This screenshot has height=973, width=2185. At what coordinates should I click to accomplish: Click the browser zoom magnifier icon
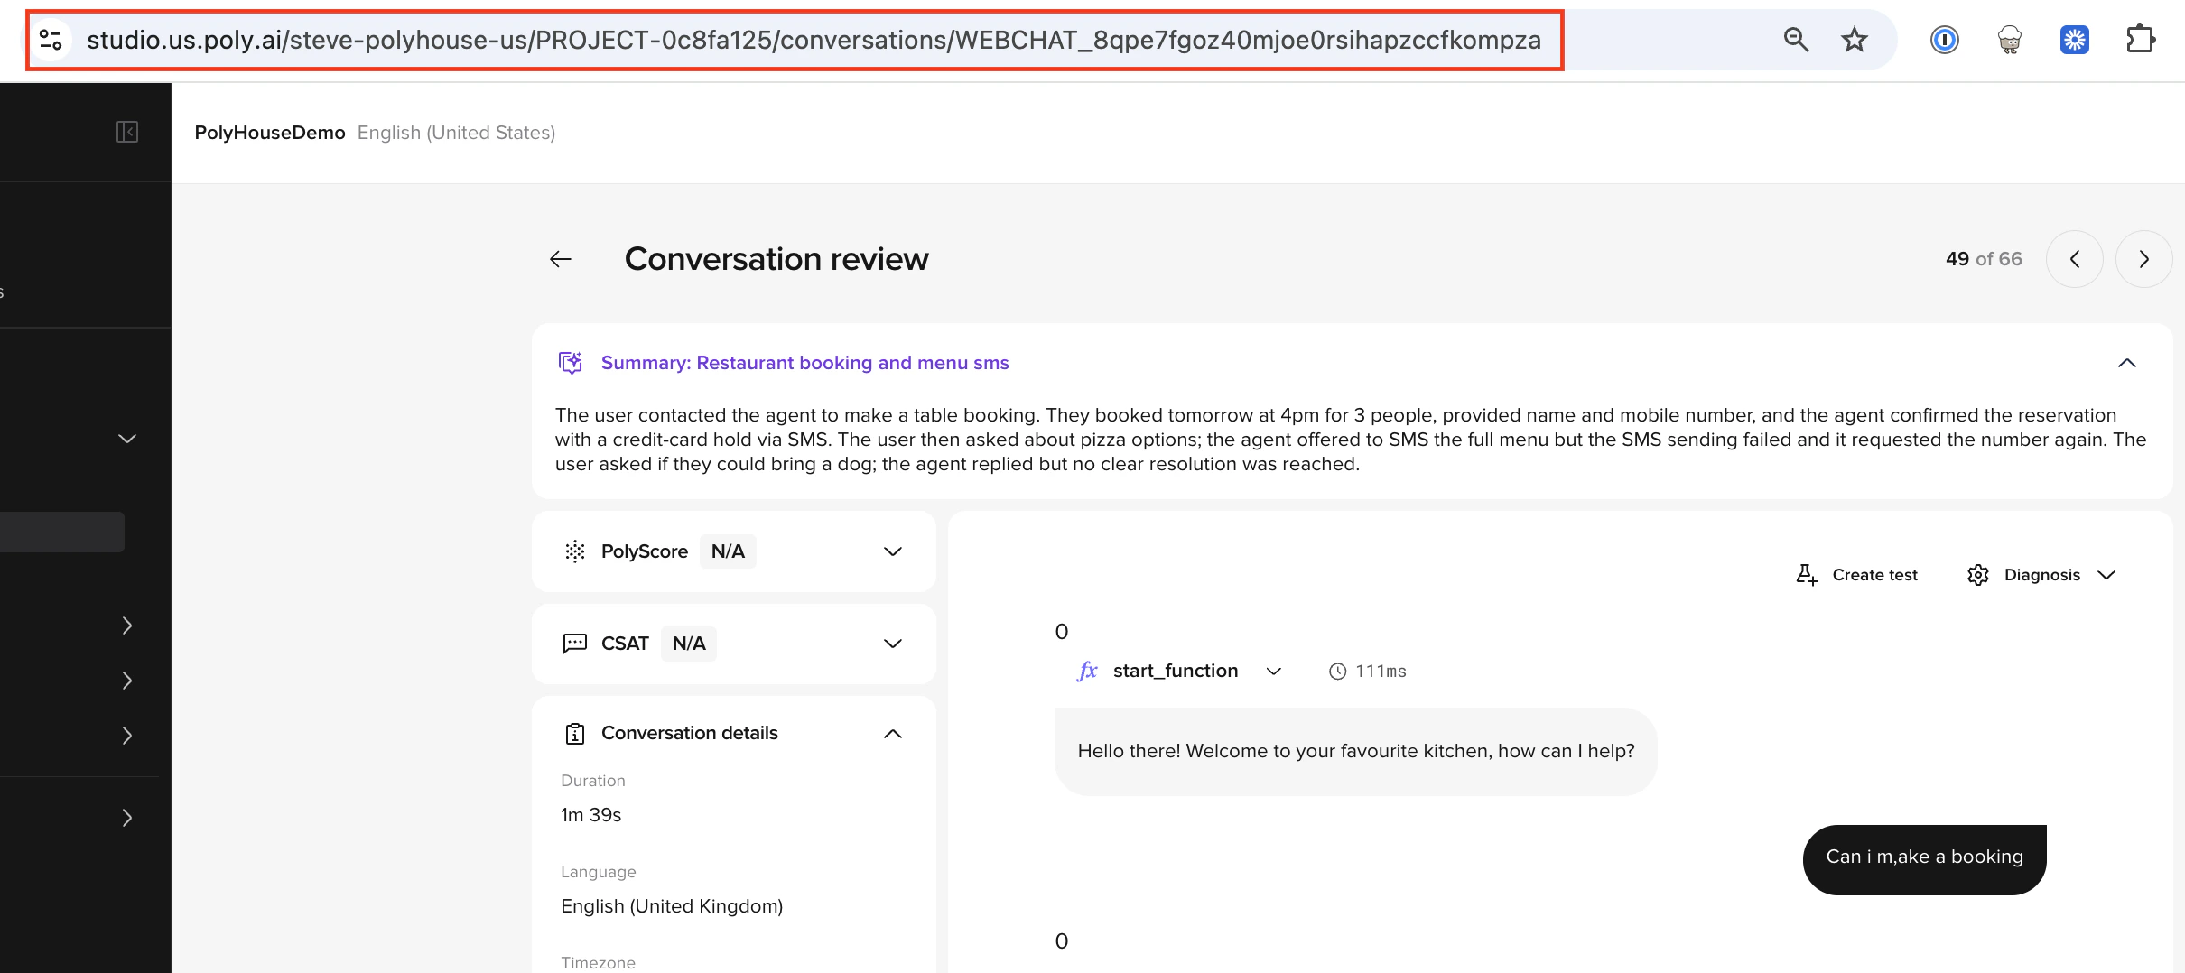1796,40
